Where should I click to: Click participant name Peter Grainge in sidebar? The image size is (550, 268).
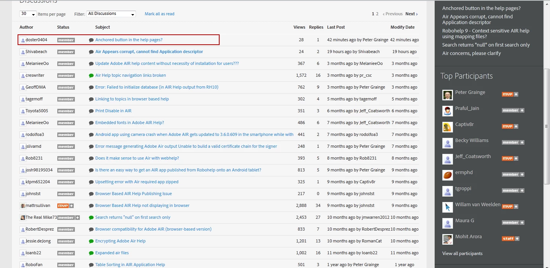pos(470,92)
